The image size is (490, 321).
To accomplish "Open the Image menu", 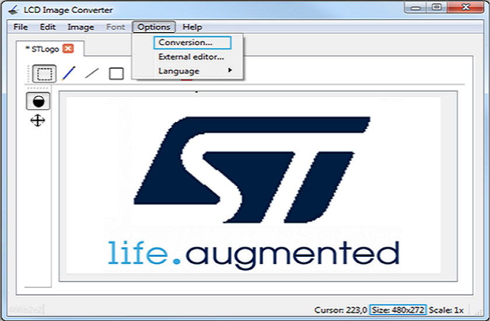I will point(81,27).
